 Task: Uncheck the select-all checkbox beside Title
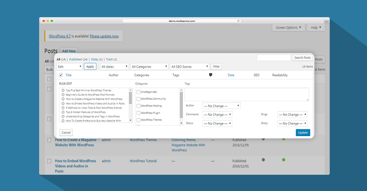(x=61, y=75)
